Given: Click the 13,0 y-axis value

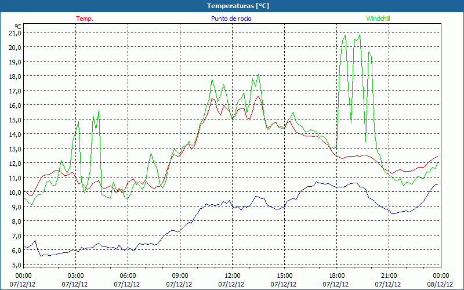Looking at the screenshot, I should [15, 149].
